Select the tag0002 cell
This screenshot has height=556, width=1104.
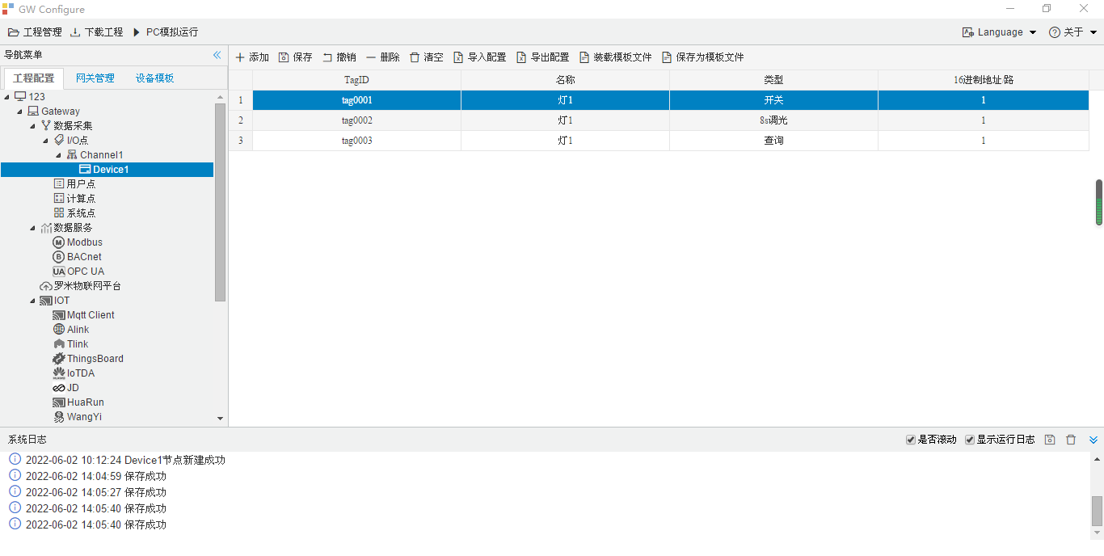coord(356,120)
